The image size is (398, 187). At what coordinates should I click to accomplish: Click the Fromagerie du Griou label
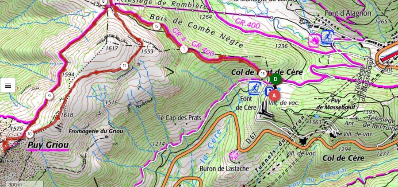[96, 132]
